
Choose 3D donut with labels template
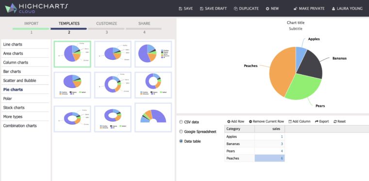72,119
